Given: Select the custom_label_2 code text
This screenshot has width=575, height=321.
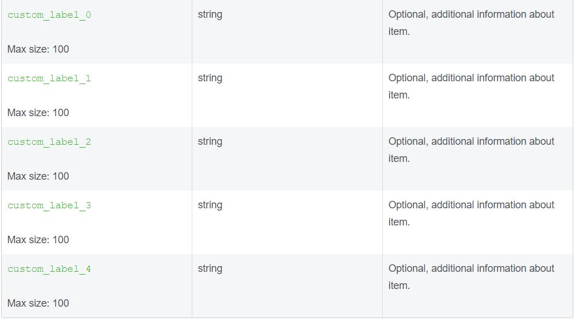Looking at the screenshot, I should (49, 142).
